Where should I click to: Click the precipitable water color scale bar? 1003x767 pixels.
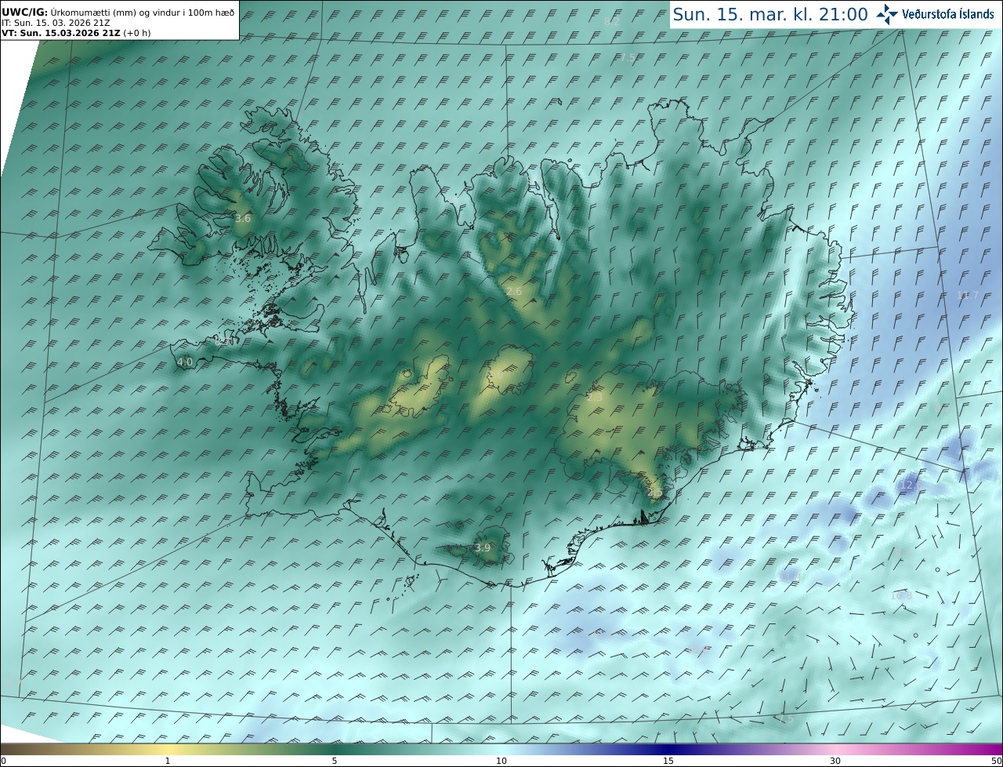pyautogui.click(x=501, y=750)
